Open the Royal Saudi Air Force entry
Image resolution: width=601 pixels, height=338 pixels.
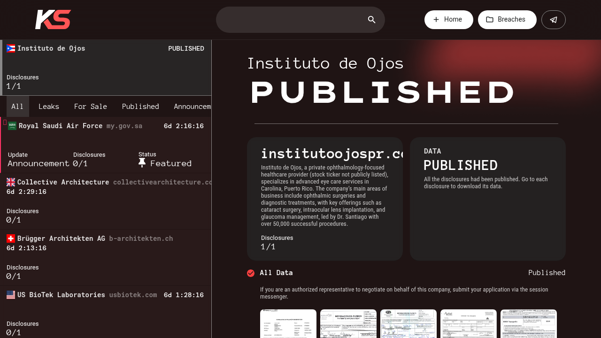point(106,145)
